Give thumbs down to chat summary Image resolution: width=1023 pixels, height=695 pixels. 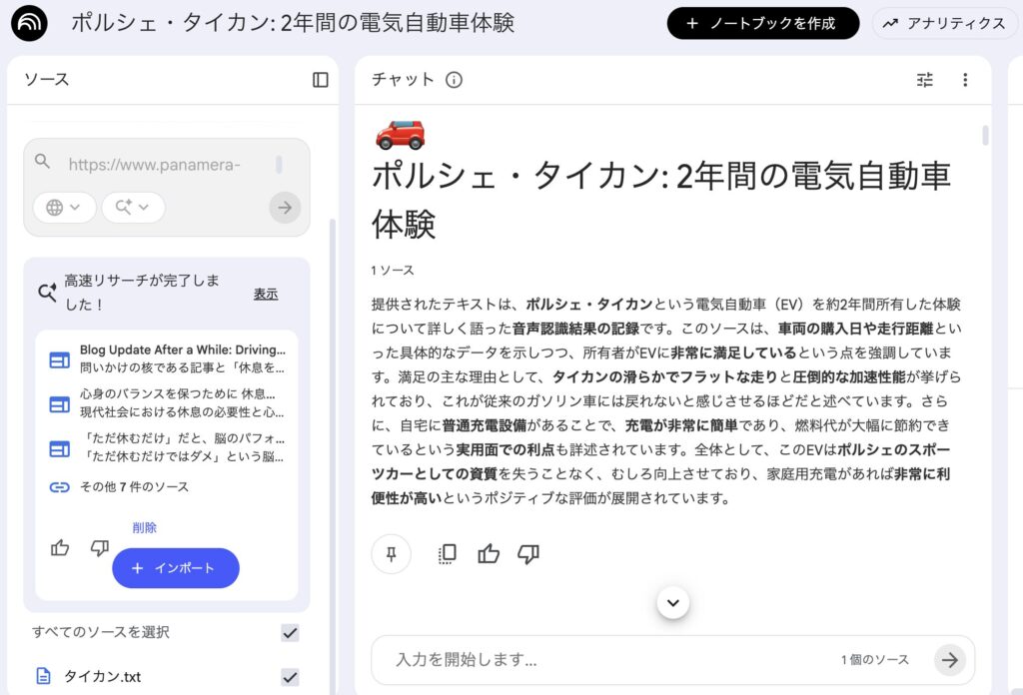click(x=528, y=554)
